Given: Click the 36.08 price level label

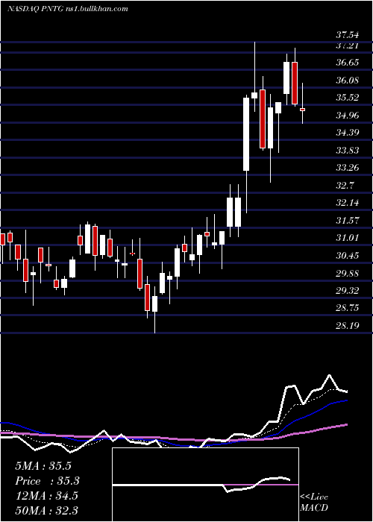Looking at the screenshot, I should (x=348, y=81).
